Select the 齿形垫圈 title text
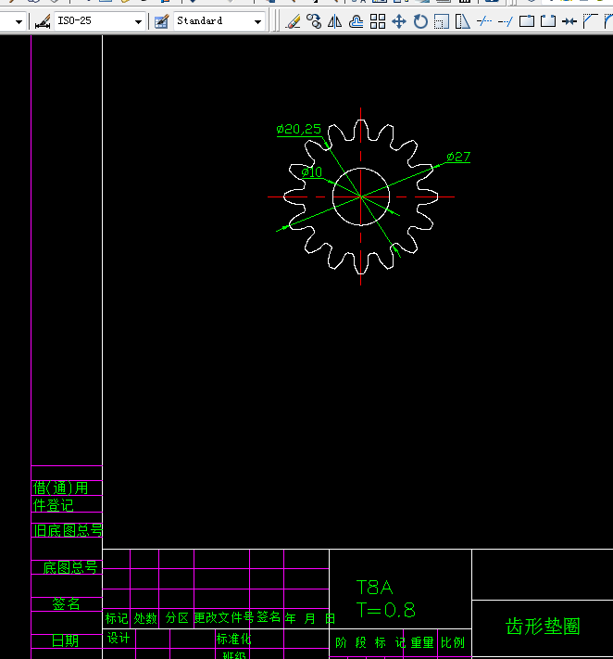Screen dimensions: 613x659 pyautogui.click(x=543, y=627)
